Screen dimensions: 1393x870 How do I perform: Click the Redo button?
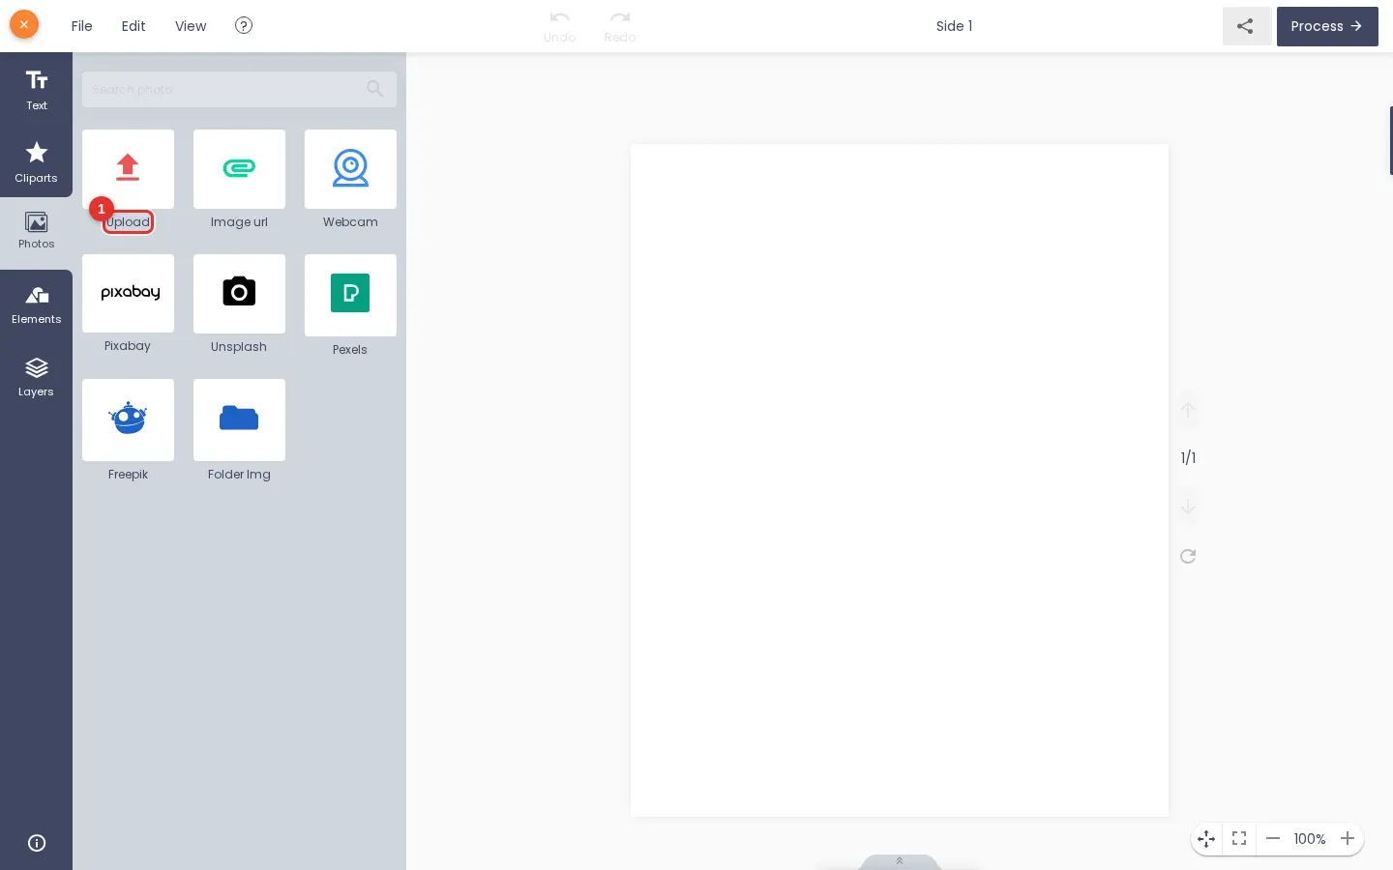(x=620, y=26)
